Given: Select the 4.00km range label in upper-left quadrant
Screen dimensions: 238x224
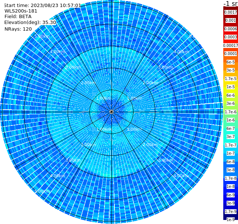Looking at the screenshot, I should 57,52.
